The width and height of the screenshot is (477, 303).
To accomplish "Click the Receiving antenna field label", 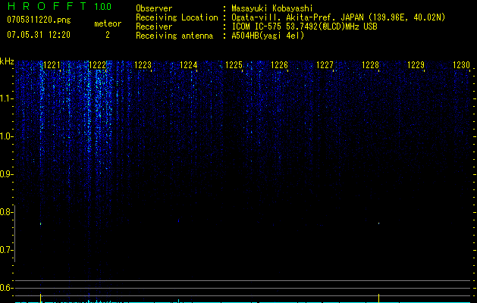I will [174, 36].
